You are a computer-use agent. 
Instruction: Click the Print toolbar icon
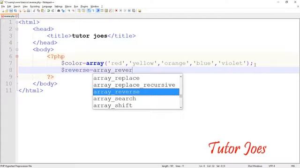(28, 11)
